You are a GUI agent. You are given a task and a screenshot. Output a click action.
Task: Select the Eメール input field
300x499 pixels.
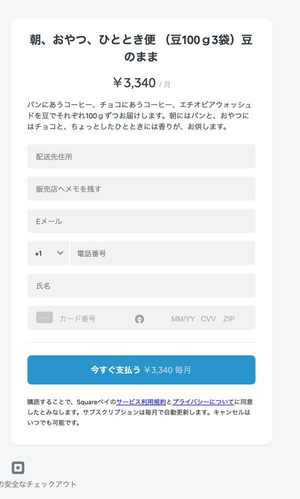pos(141,221)
